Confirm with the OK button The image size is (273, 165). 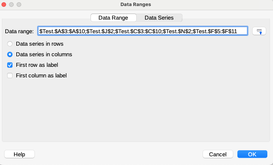[252, 154]
